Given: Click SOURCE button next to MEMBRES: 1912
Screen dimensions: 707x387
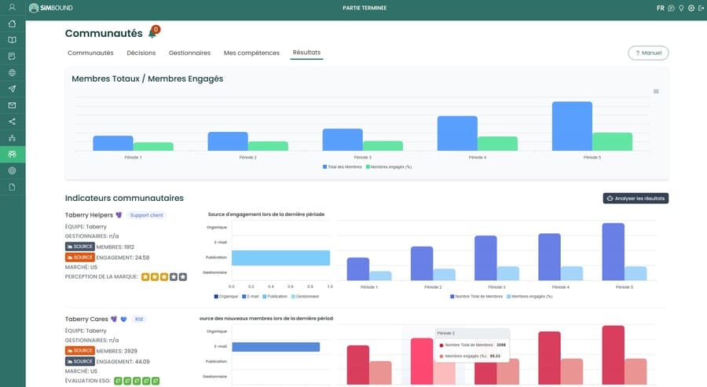Looking at the screenshot, I should [80, 246].
